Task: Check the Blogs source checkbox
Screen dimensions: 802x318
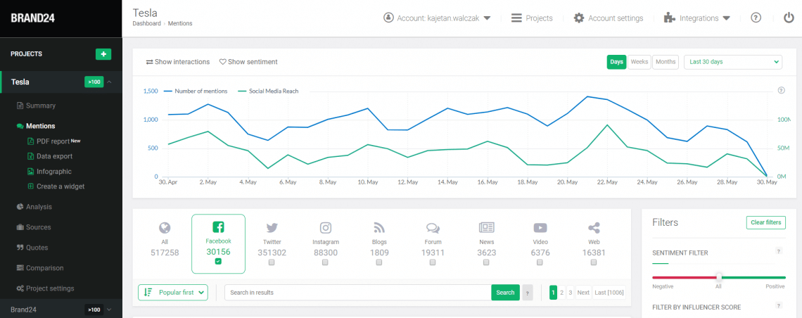Action: [379, 262]
